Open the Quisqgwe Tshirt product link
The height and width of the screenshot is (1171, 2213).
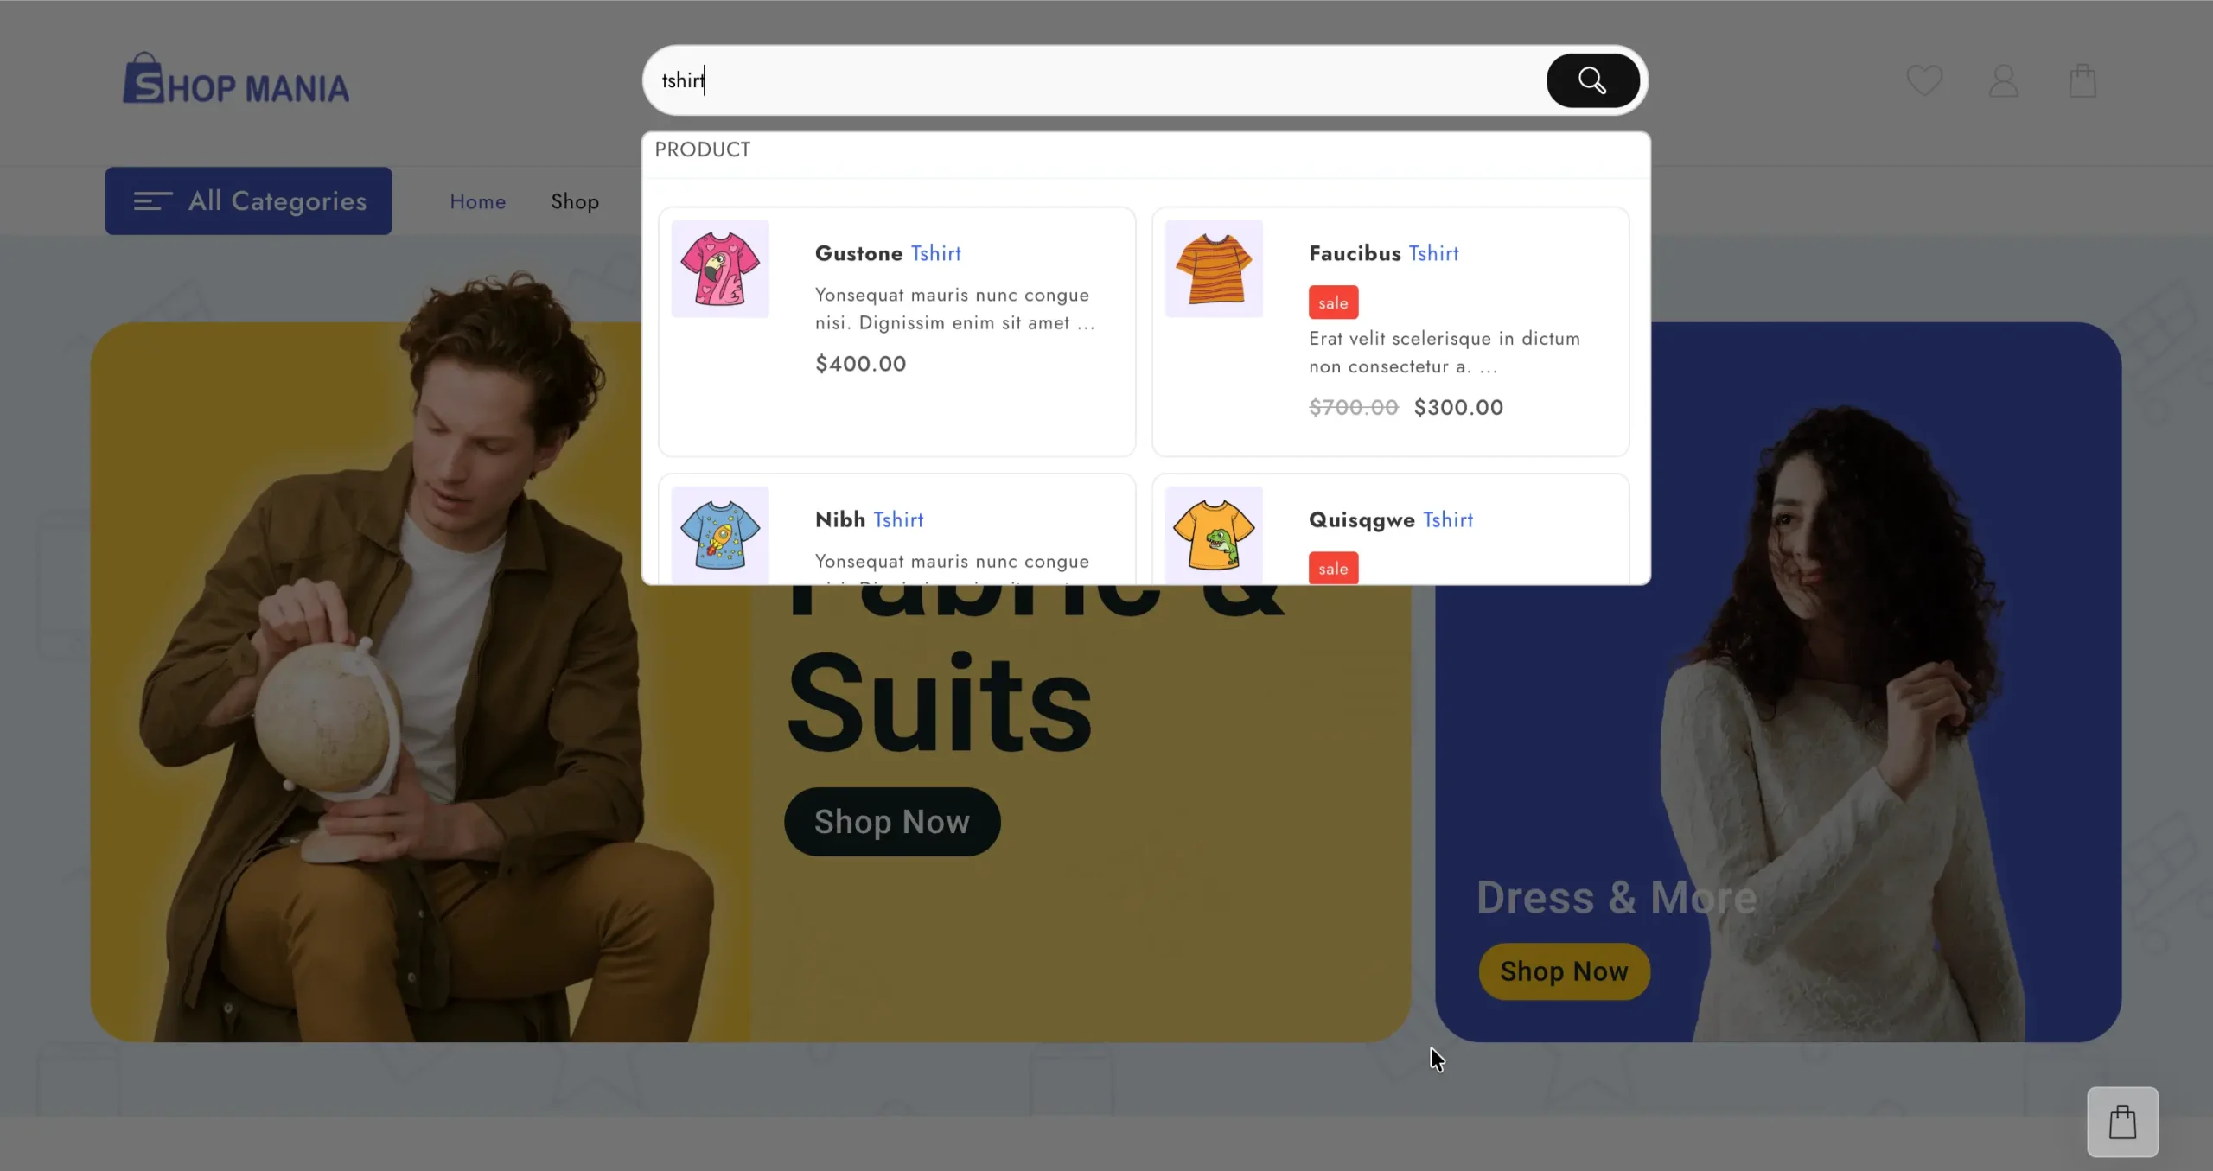coord(1390,519)
